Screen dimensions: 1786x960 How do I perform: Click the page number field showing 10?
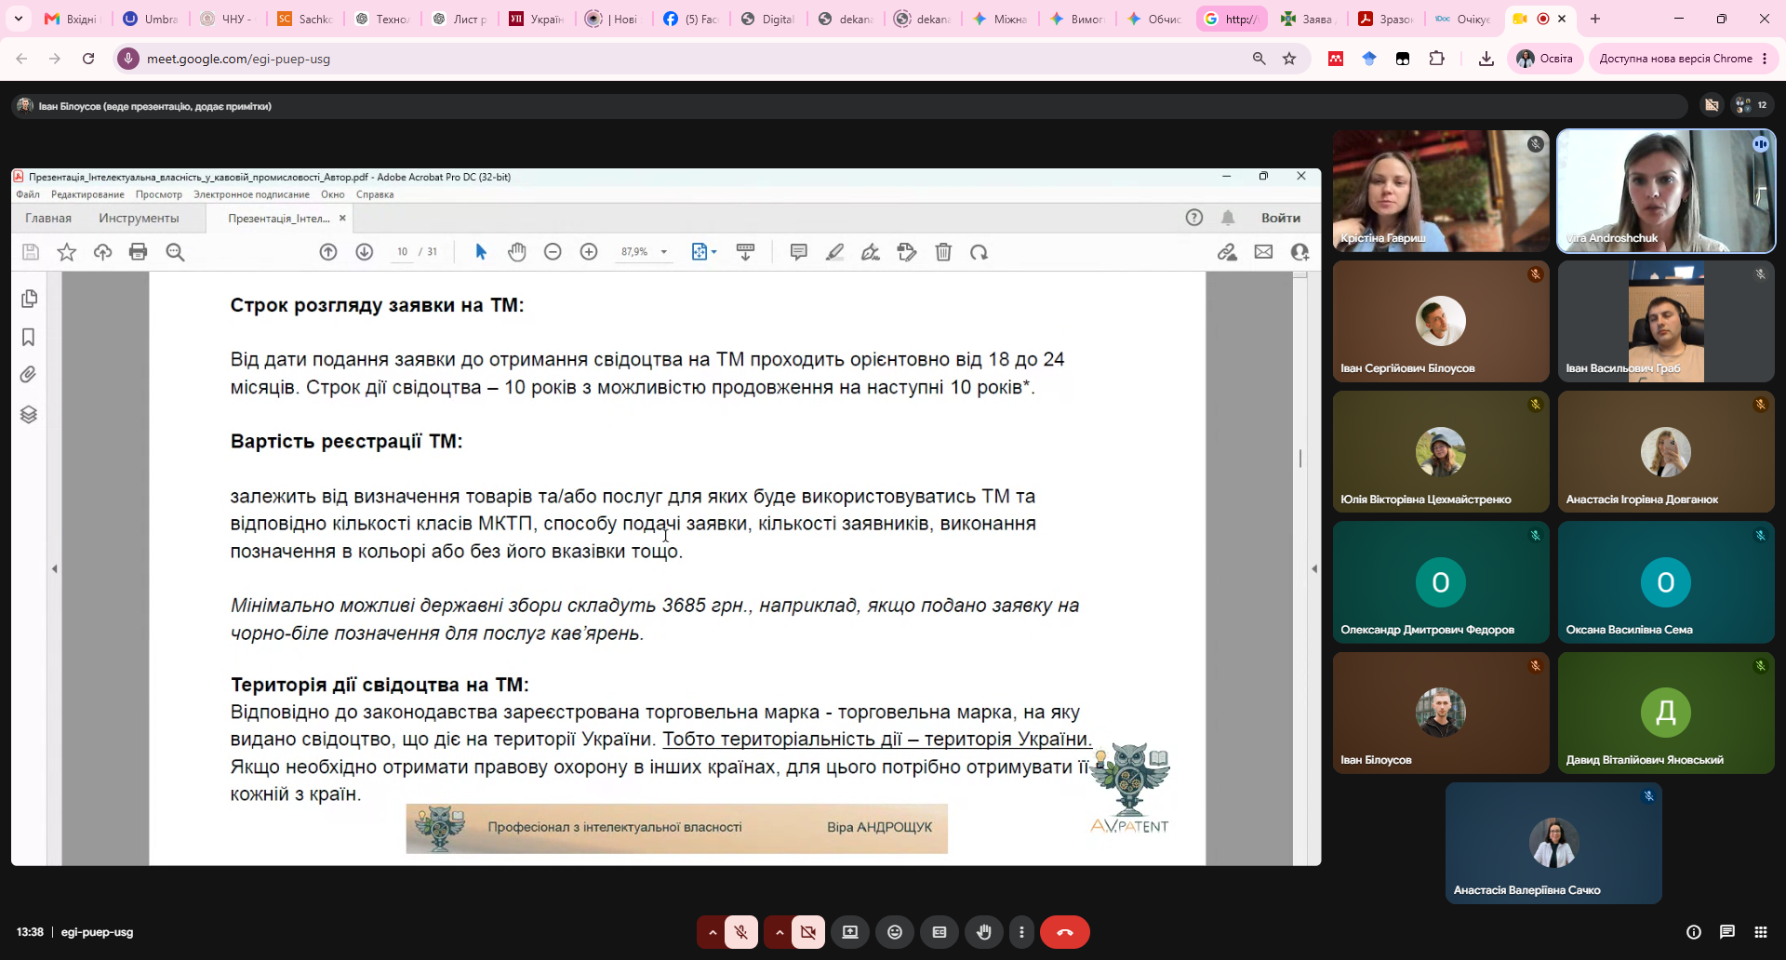pos(402,252)
